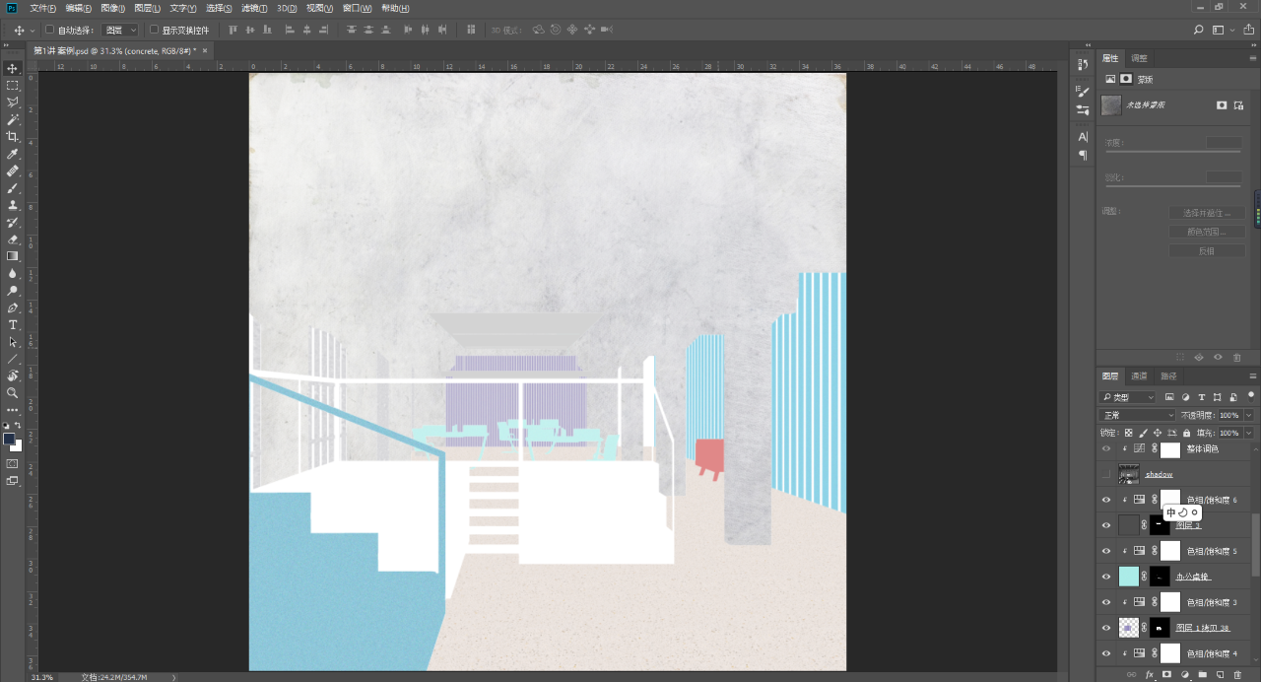Select the Brush tool

pyautogui.click(x=13, y=188)
